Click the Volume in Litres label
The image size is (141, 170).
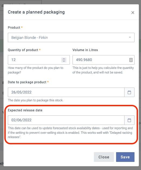(x=85, y=50)
